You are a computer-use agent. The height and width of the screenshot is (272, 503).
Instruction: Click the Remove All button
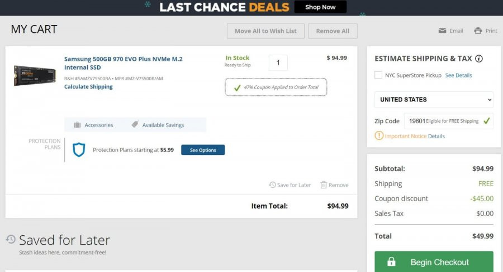[333, 31]
